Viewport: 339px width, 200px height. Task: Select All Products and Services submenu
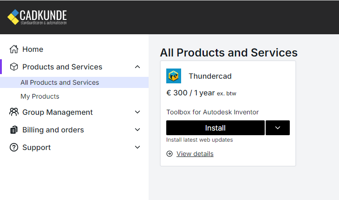pos(59,82)
